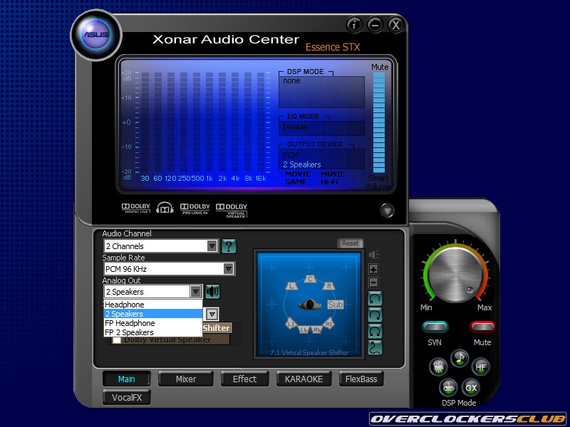Click the EQ MODE Disable box

pos(321,128)
